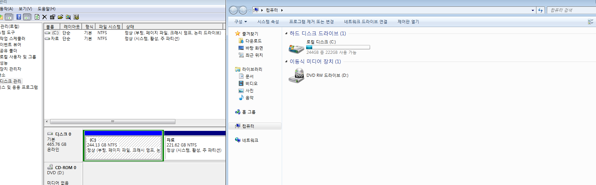Viewport: 596px width, 185px height.
Task: Click the magnifier search toolbar icon
Action: tap(68, 17)
